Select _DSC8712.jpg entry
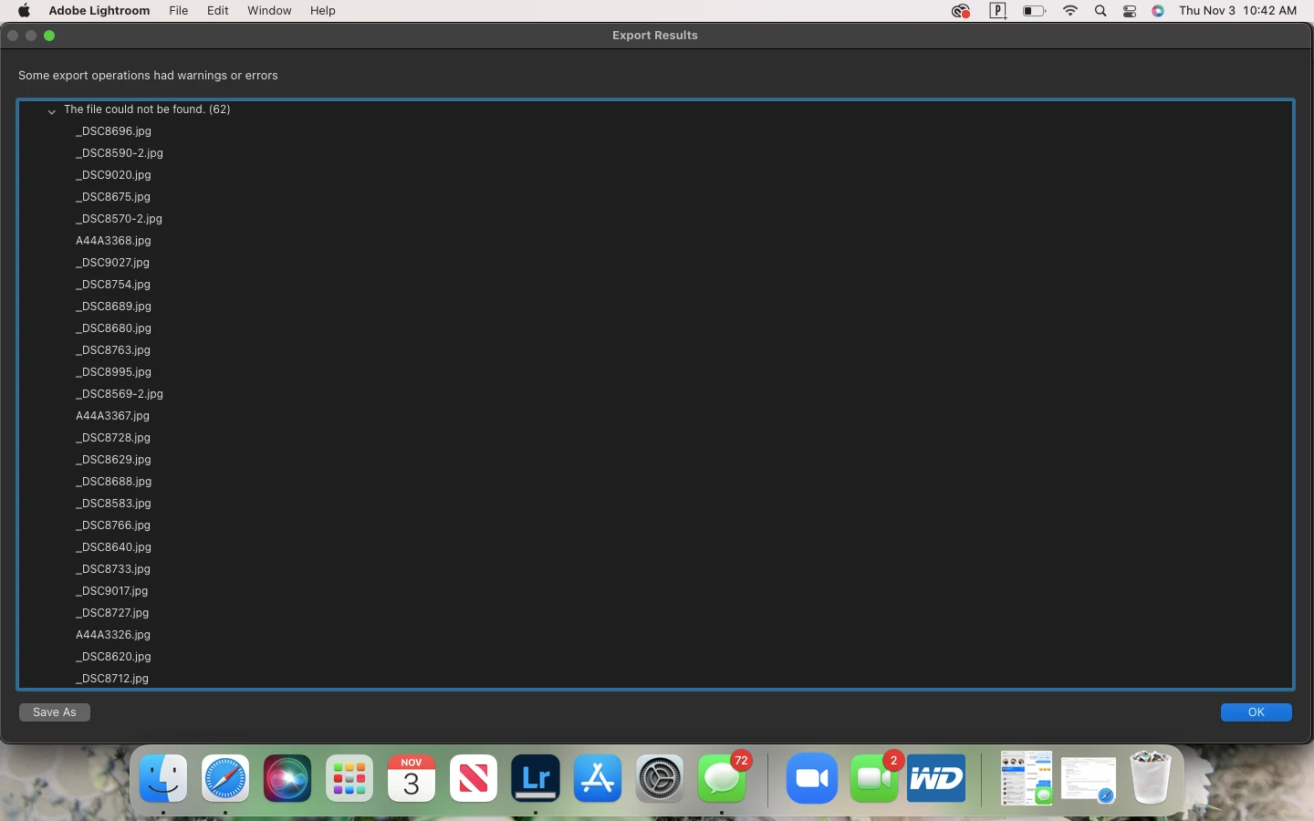This screenshot has width=1314, height=821. [x=112, y=679]
